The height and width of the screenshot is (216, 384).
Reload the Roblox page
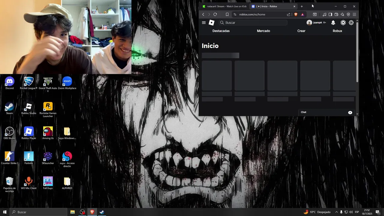[x=215, y=14]
